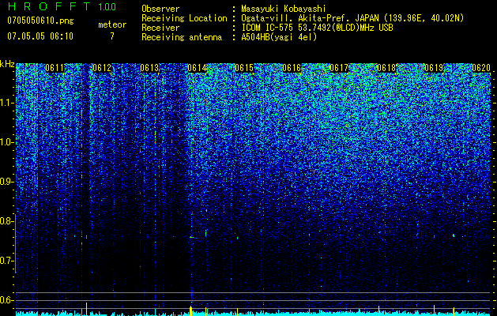Click the yellow meteor marker below 0615

click(x=237, y=311)
